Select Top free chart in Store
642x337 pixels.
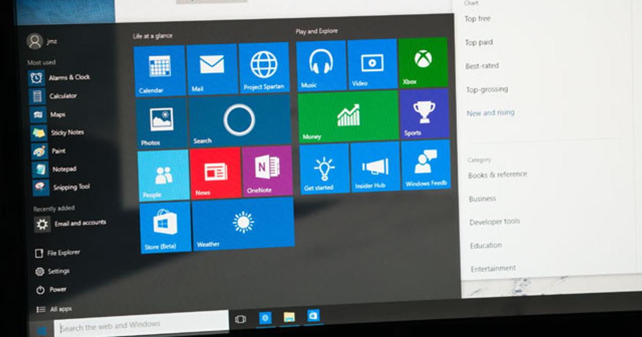pyautogui.click(x=478, y=19)
